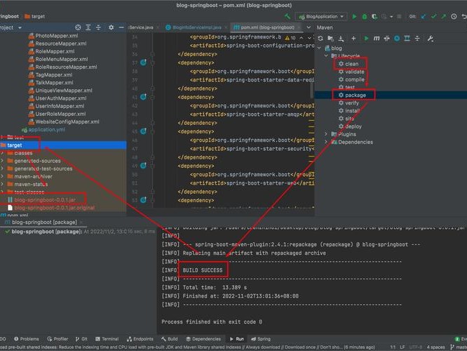Open Endpoints tool window tab
Viewport: 467px width, 351px height.
point(140,339)
